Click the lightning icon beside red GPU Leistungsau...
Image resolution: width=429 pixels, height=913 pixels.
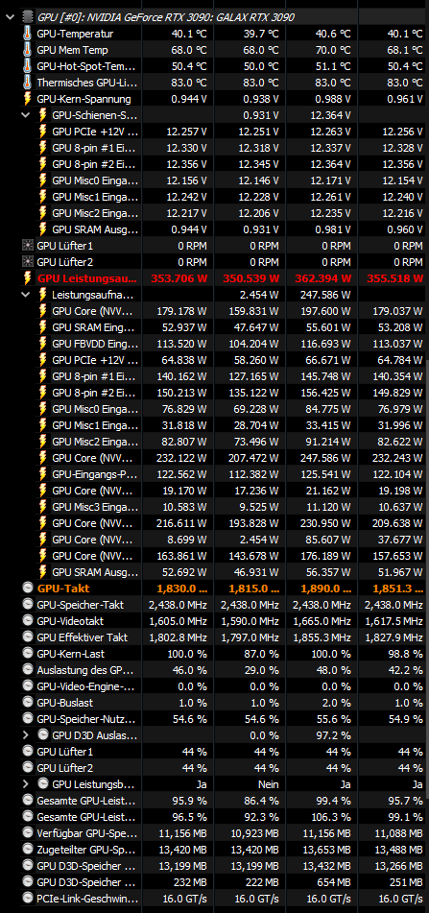point(27,278)
